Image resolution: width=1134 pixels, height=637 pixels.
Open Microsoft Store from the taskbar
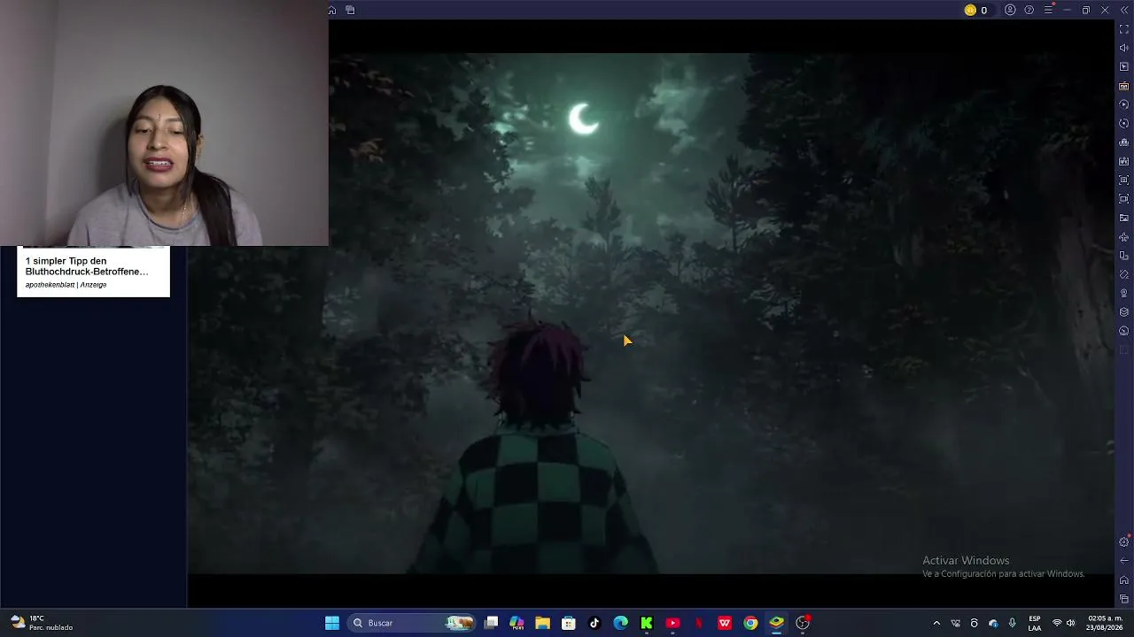569,623
